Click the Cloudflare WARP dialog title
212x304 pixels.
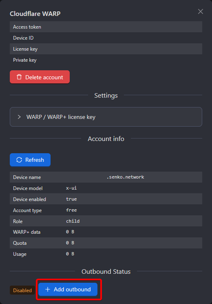(35, 13)
